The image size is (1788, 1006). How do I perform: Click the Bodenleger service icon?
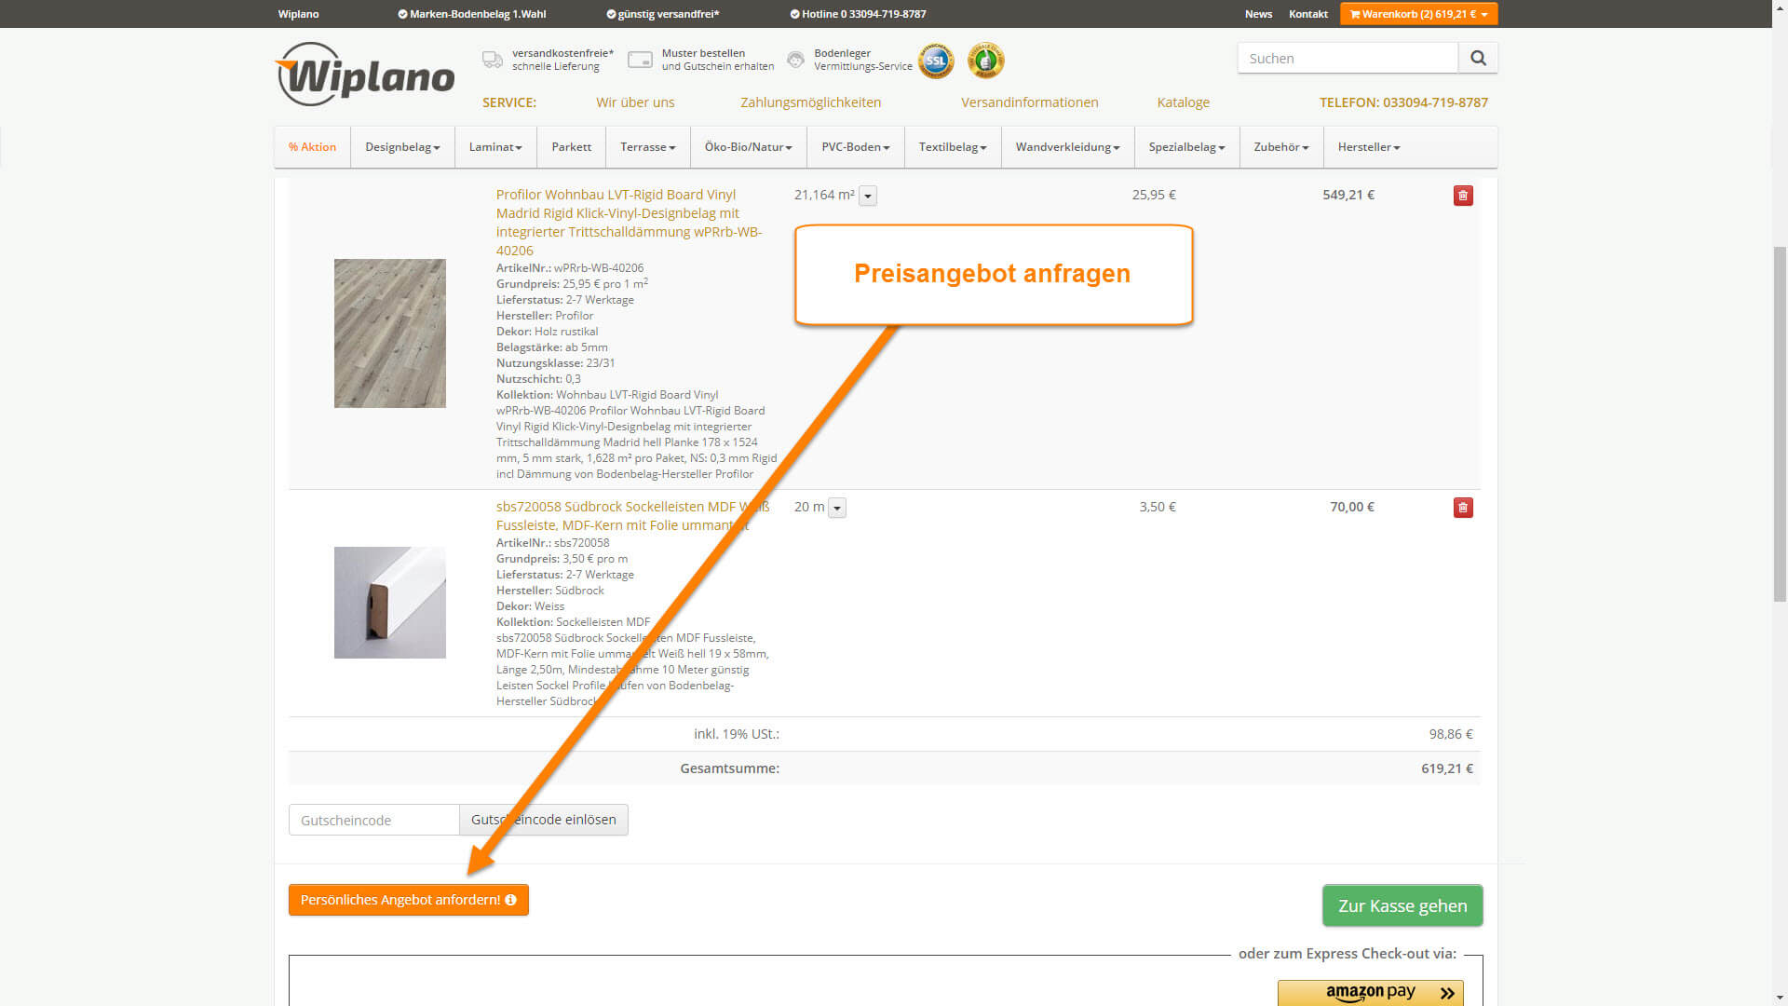795,60
